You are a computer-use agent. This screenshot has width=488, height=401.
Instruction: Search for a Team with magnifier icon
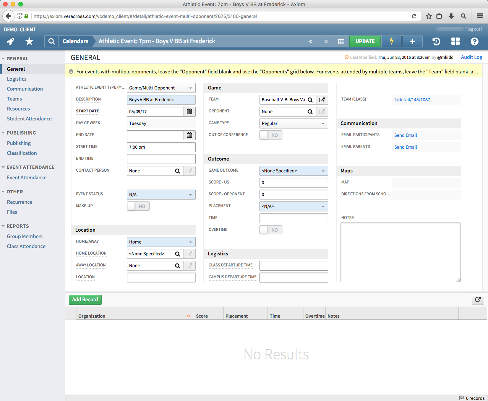pyautogui.click(x=310, y=100)
